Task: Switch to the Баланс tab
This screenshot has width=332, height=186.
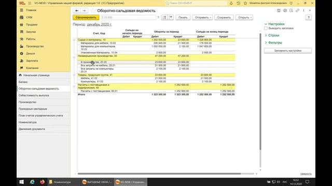Action: 44,82
